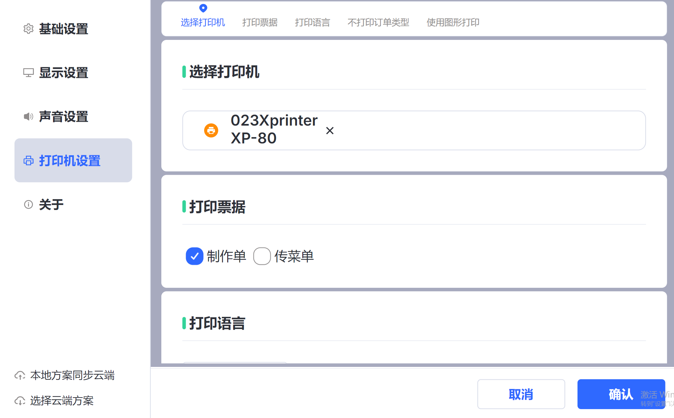Click the monitor icon beside 显示设置

(x=28, y=73)
